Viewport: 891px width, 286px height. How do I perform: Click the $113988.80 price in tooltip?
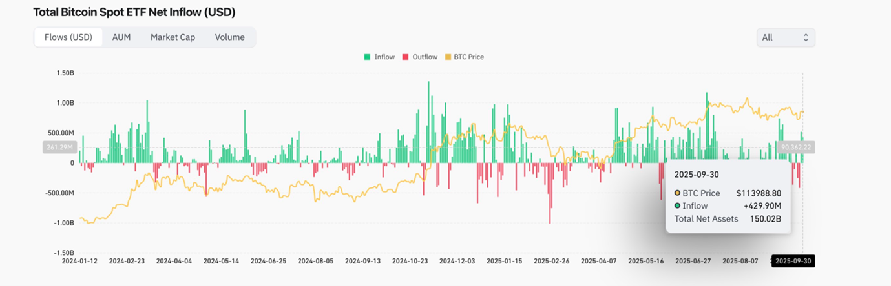(x=759, y=193)
